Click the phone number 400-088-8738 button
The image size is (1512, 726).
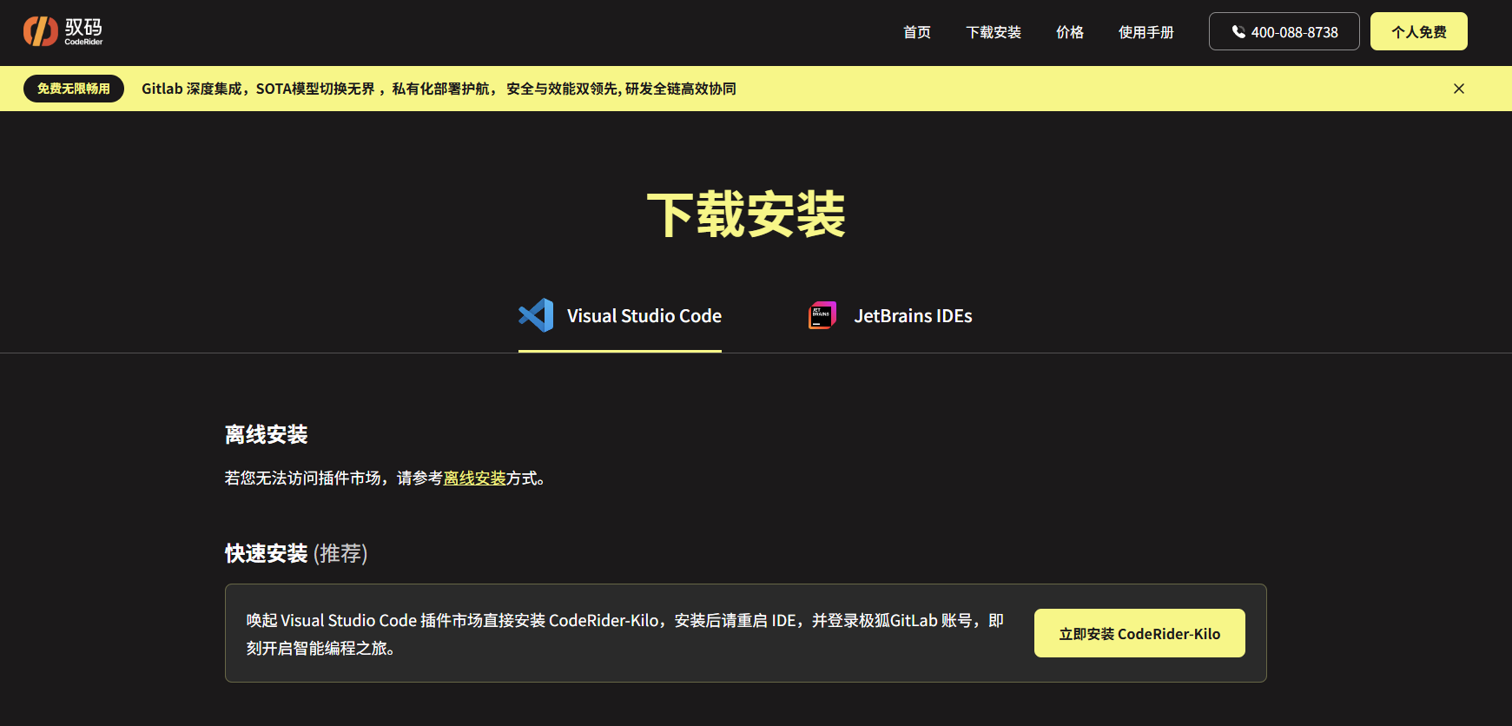(x=1284, y=31)
